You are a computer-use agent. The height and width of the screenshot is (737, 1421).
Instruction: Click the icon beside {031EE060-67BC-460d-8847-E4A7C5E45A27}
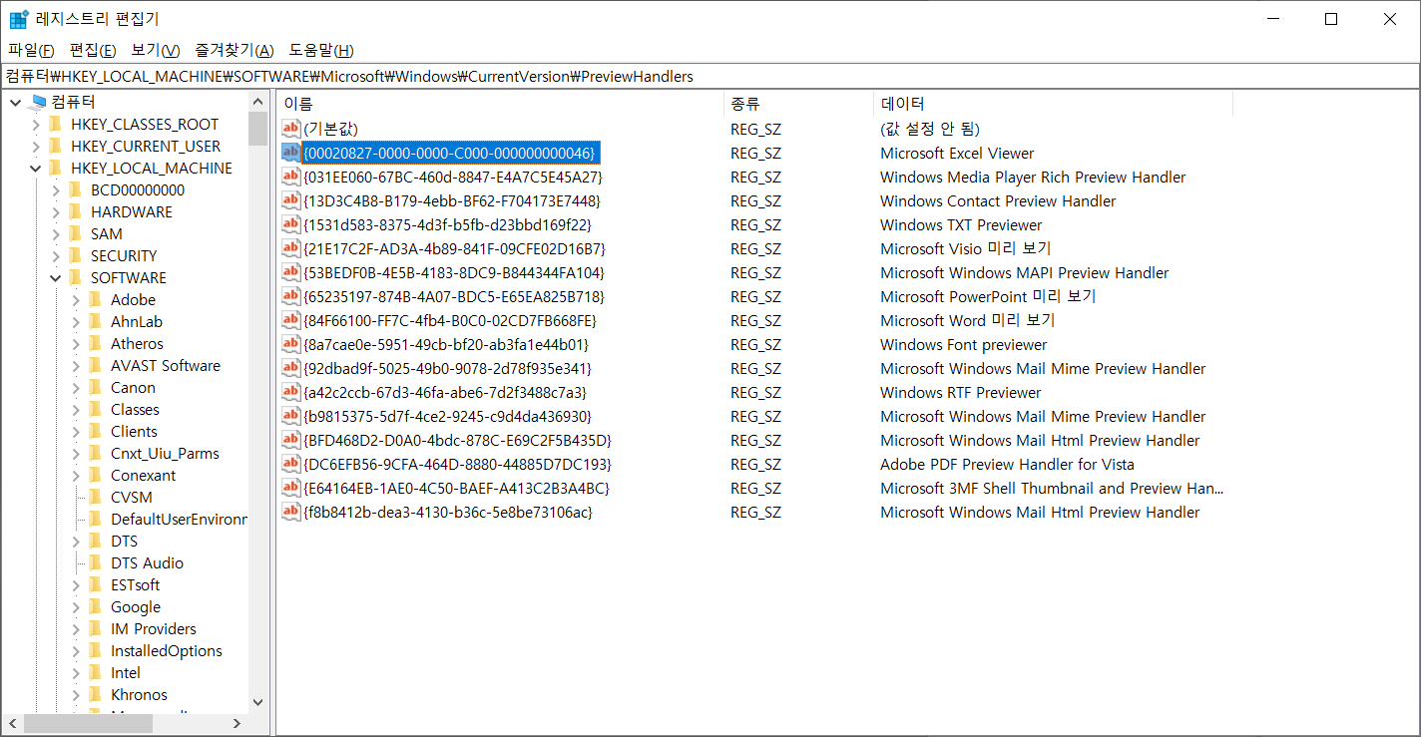(291, 177)
